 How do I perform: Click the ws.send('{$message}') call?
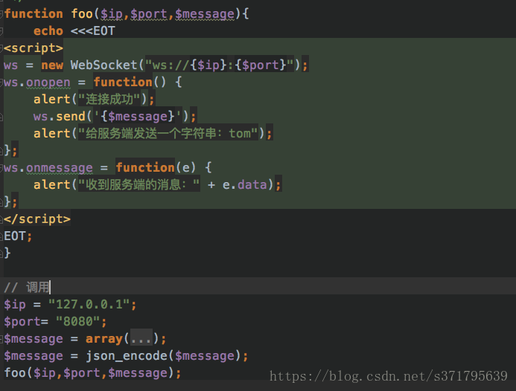(115, 116)
